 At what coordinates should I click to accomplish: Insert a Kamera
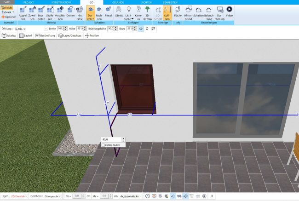[x=138, y=13]
